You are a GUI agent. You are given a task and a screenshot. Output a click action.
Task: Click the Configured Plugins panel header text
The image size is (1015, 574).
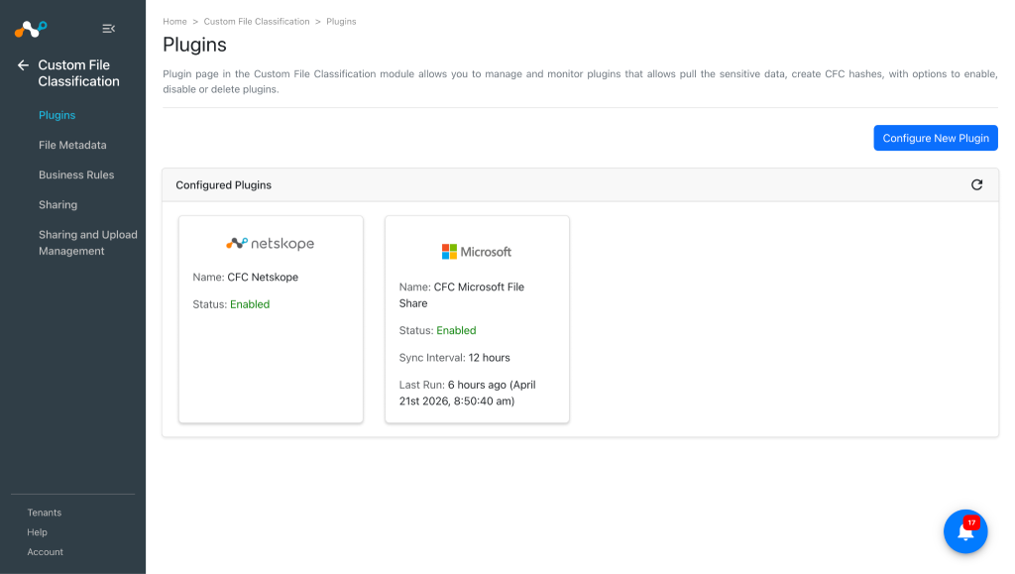(x=223, y=185)
